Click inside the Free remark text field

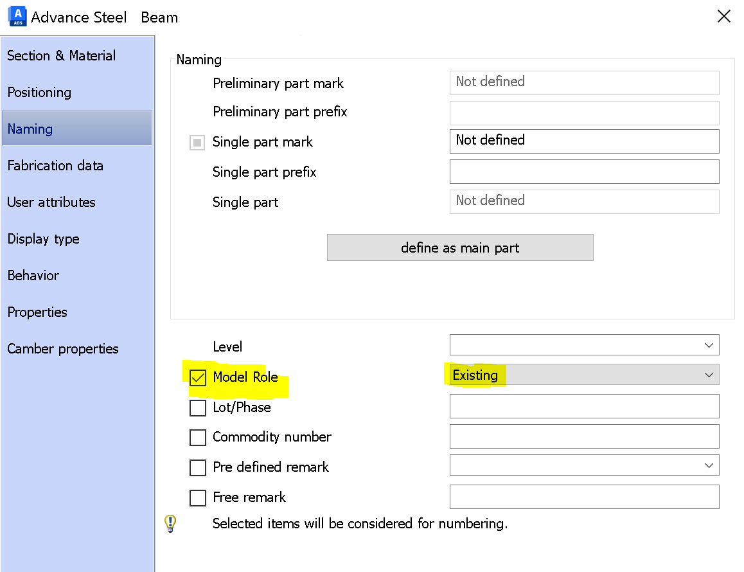[583, 497]
